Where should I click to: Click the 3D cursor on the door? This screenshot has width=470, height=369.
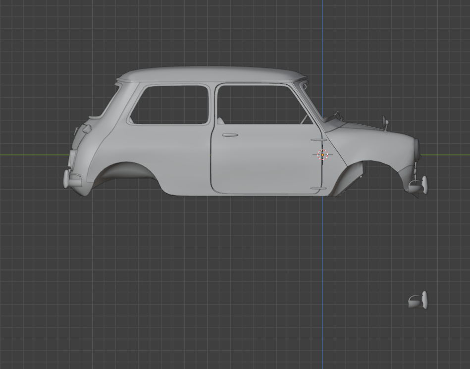click(x=322, y=155)
